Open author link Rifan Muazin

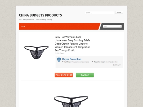(60, 53)
